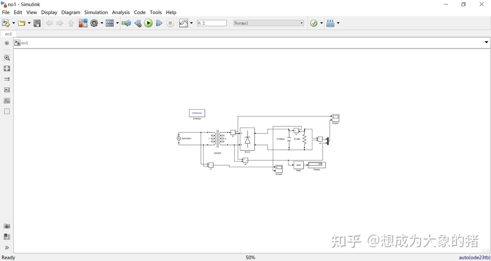The image size is (491, 261).
Task: Fit the diagram to view
Action: (x=7, y=68)
